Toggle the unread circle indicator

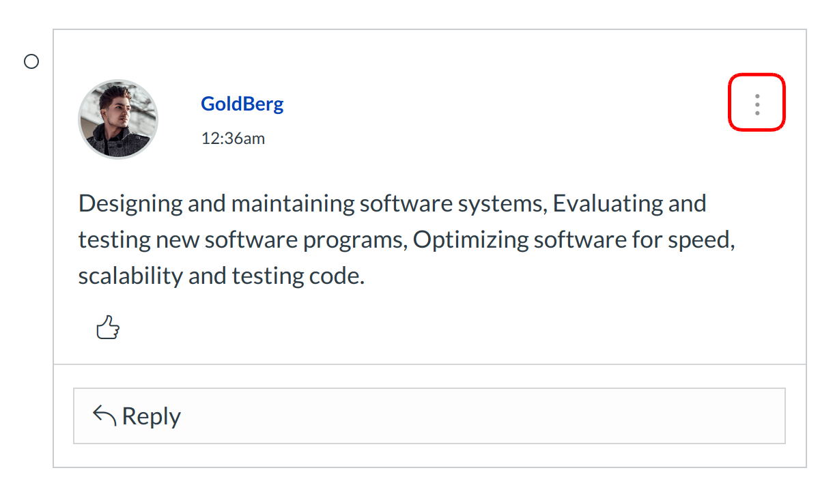(x=31, y=62)
